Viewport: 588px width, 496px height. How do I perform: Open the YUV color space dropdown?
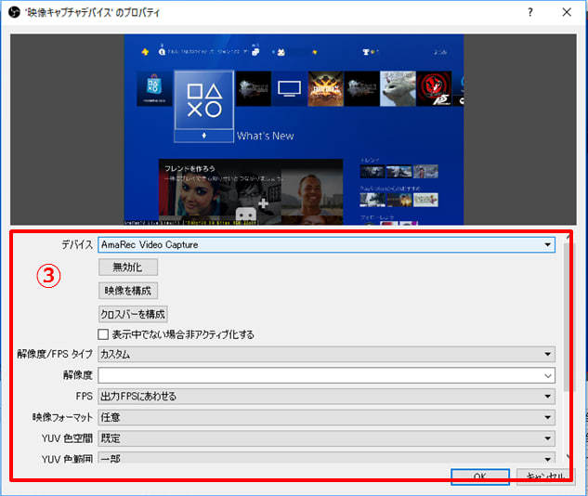click(x=326, y=438)
